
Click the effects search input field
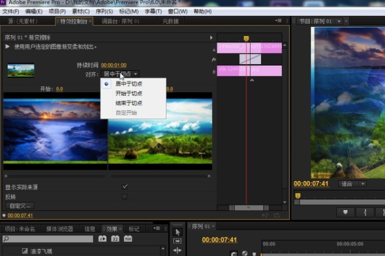pos(48,239)
